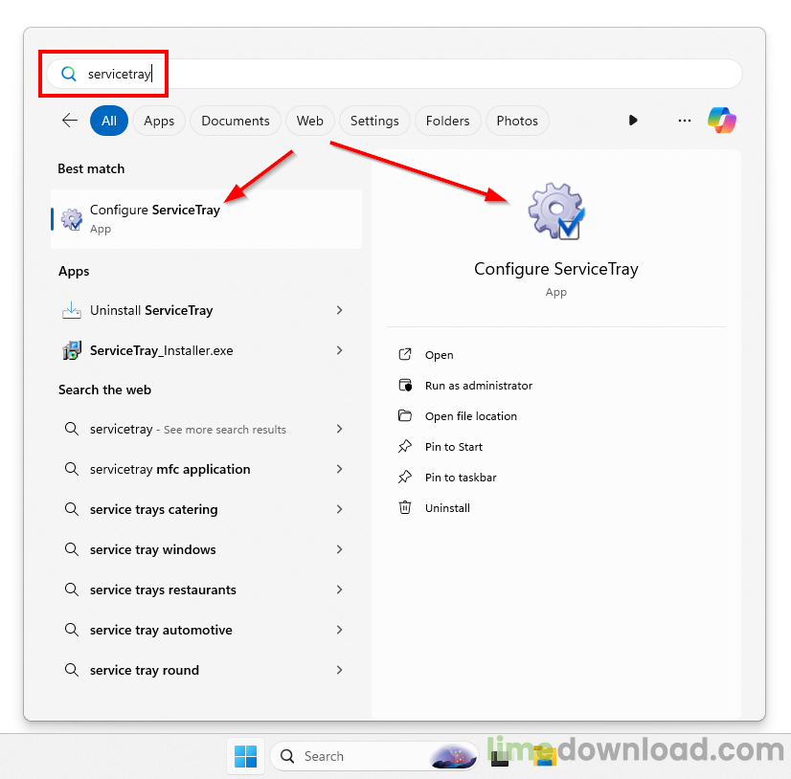Click the Configure ServiceTray title in details pane
This screenshot has height=779, width=791.
tap(556, 269)
